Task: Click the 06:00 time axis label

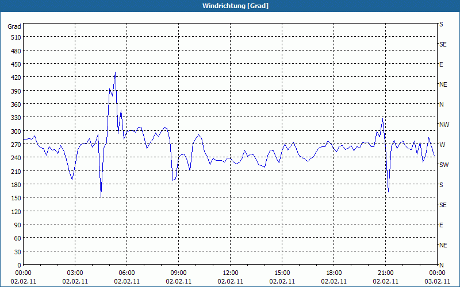Action: [126, 273]
